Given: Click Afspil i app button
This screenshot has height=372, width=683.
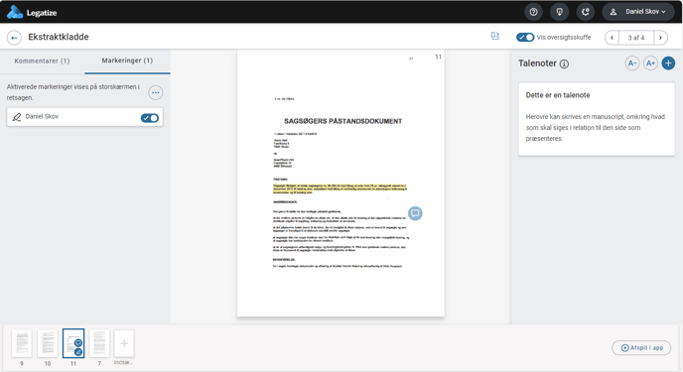Looking at the screenshot, I should 641,347.
